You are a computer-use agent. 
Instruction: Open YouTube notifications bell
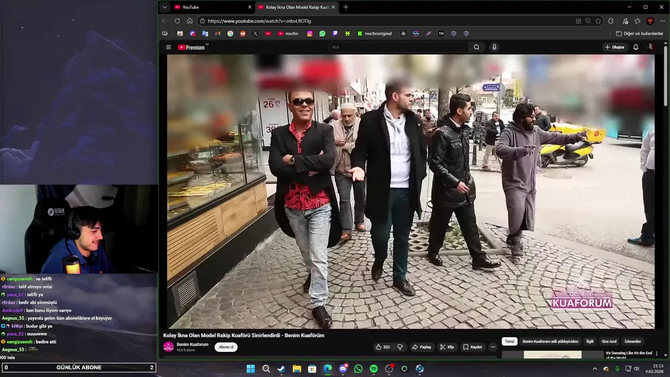point(635,47)
